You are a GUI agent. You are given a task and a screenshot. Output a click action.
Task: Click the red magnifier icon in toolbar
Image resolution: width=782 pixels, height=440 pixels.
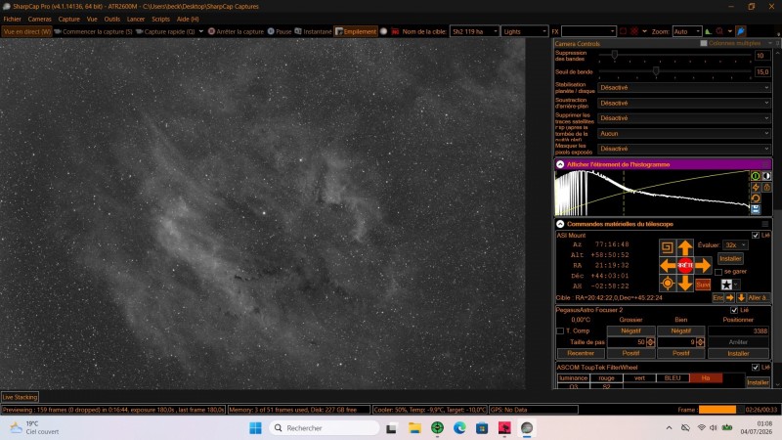point(719,31)
